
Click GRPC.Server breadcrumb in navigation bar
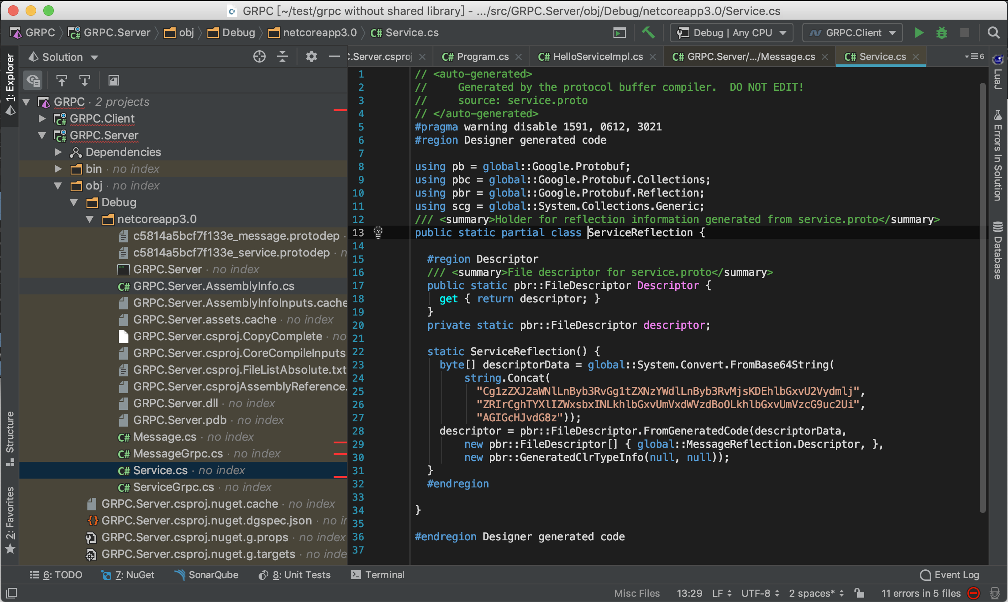pyautogui.click(x=109, y=33)
